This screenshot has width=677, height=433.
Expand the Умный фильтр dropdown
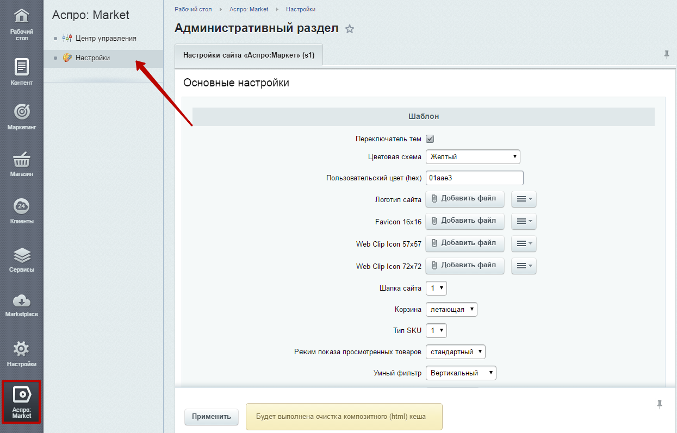click(461, 373)
